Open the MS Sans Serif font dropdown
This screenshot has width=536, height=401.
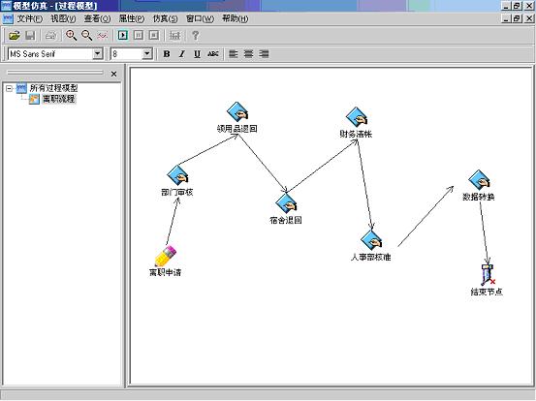pos(98,53)
